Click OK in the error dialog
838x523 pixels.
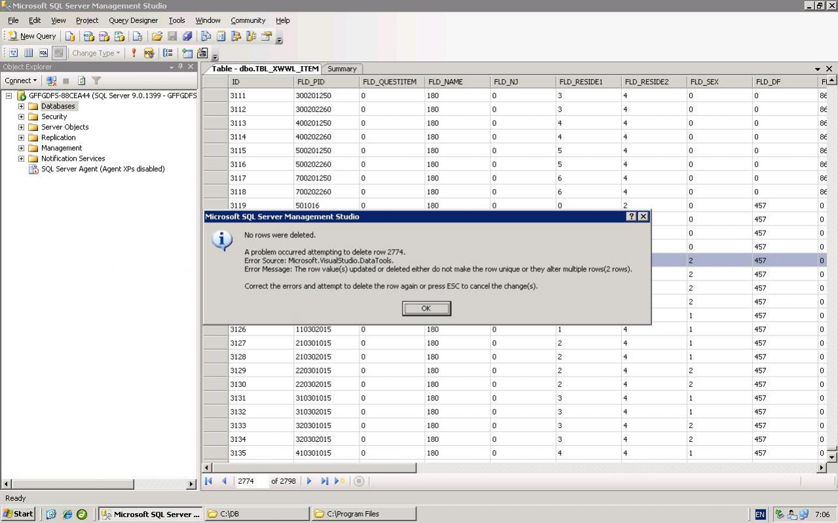[x=426, y=309]
